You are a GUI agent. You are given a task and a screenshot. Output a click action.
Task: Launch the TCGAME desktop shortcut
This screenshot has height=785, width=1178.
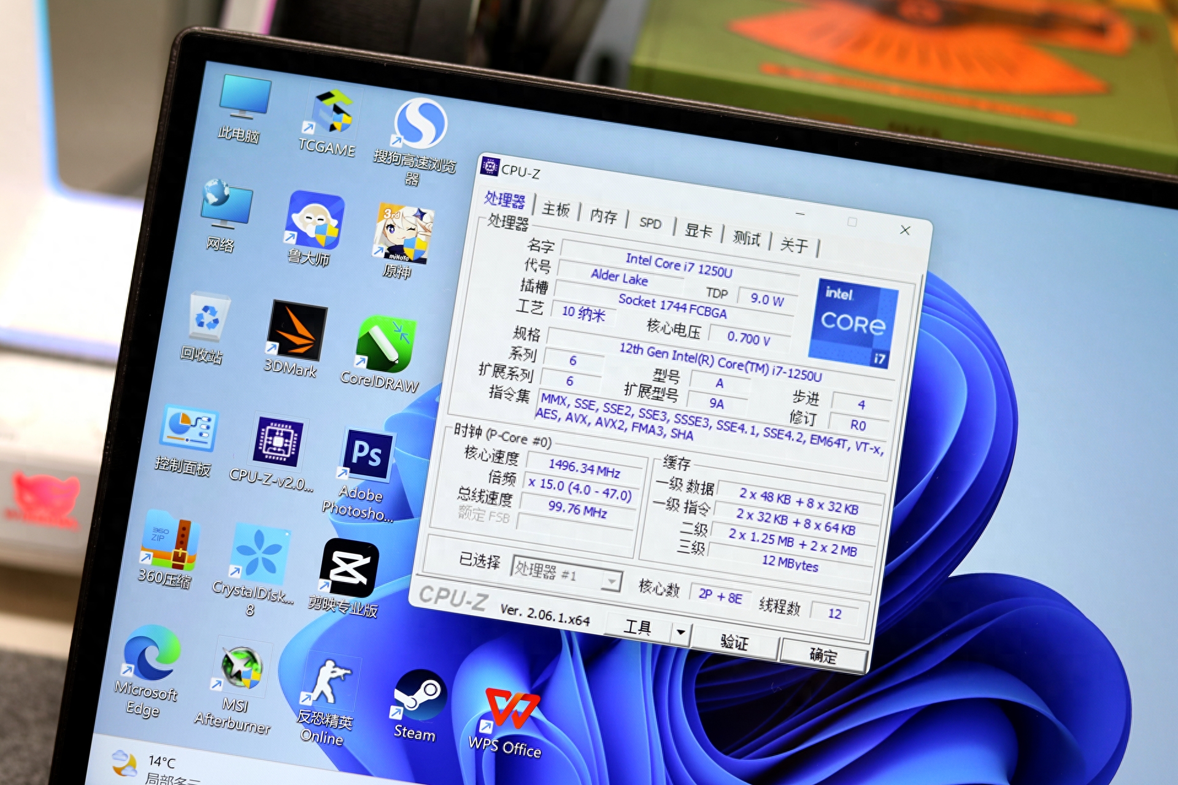point(330,122)
